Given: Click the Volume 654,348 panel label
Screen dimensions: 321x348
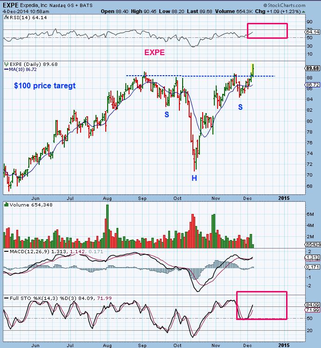Looking at the screenshot, I should 31,205.
